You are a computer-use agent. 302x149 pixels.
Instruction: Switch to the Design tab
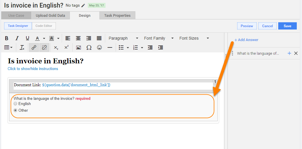(x=85, y=16)
